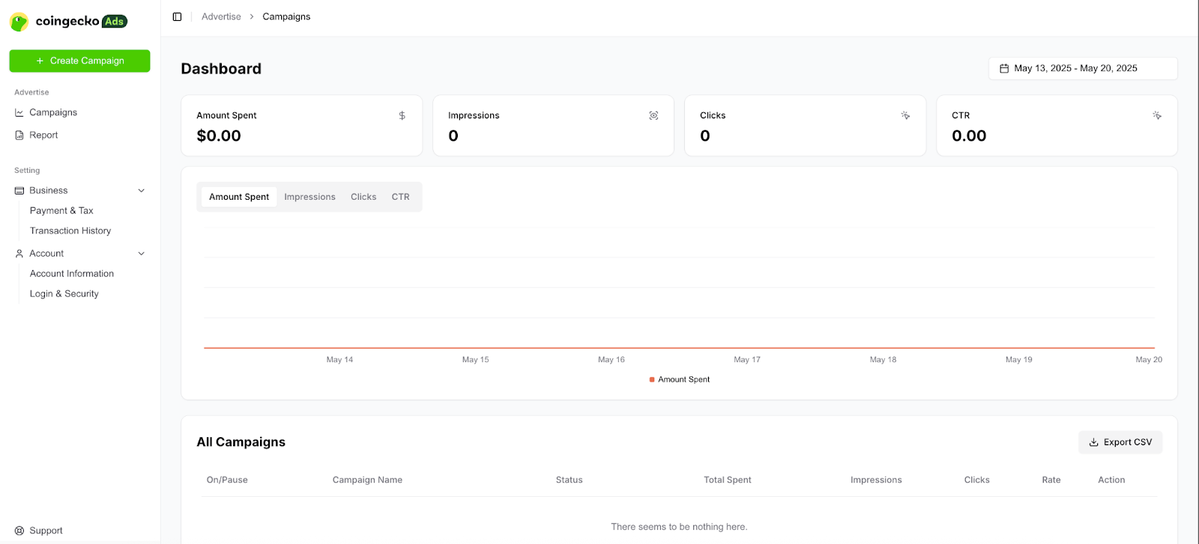Open Payment & Tax settings
The width and height of the screenshot is (1199, 544).
point(61,211)
